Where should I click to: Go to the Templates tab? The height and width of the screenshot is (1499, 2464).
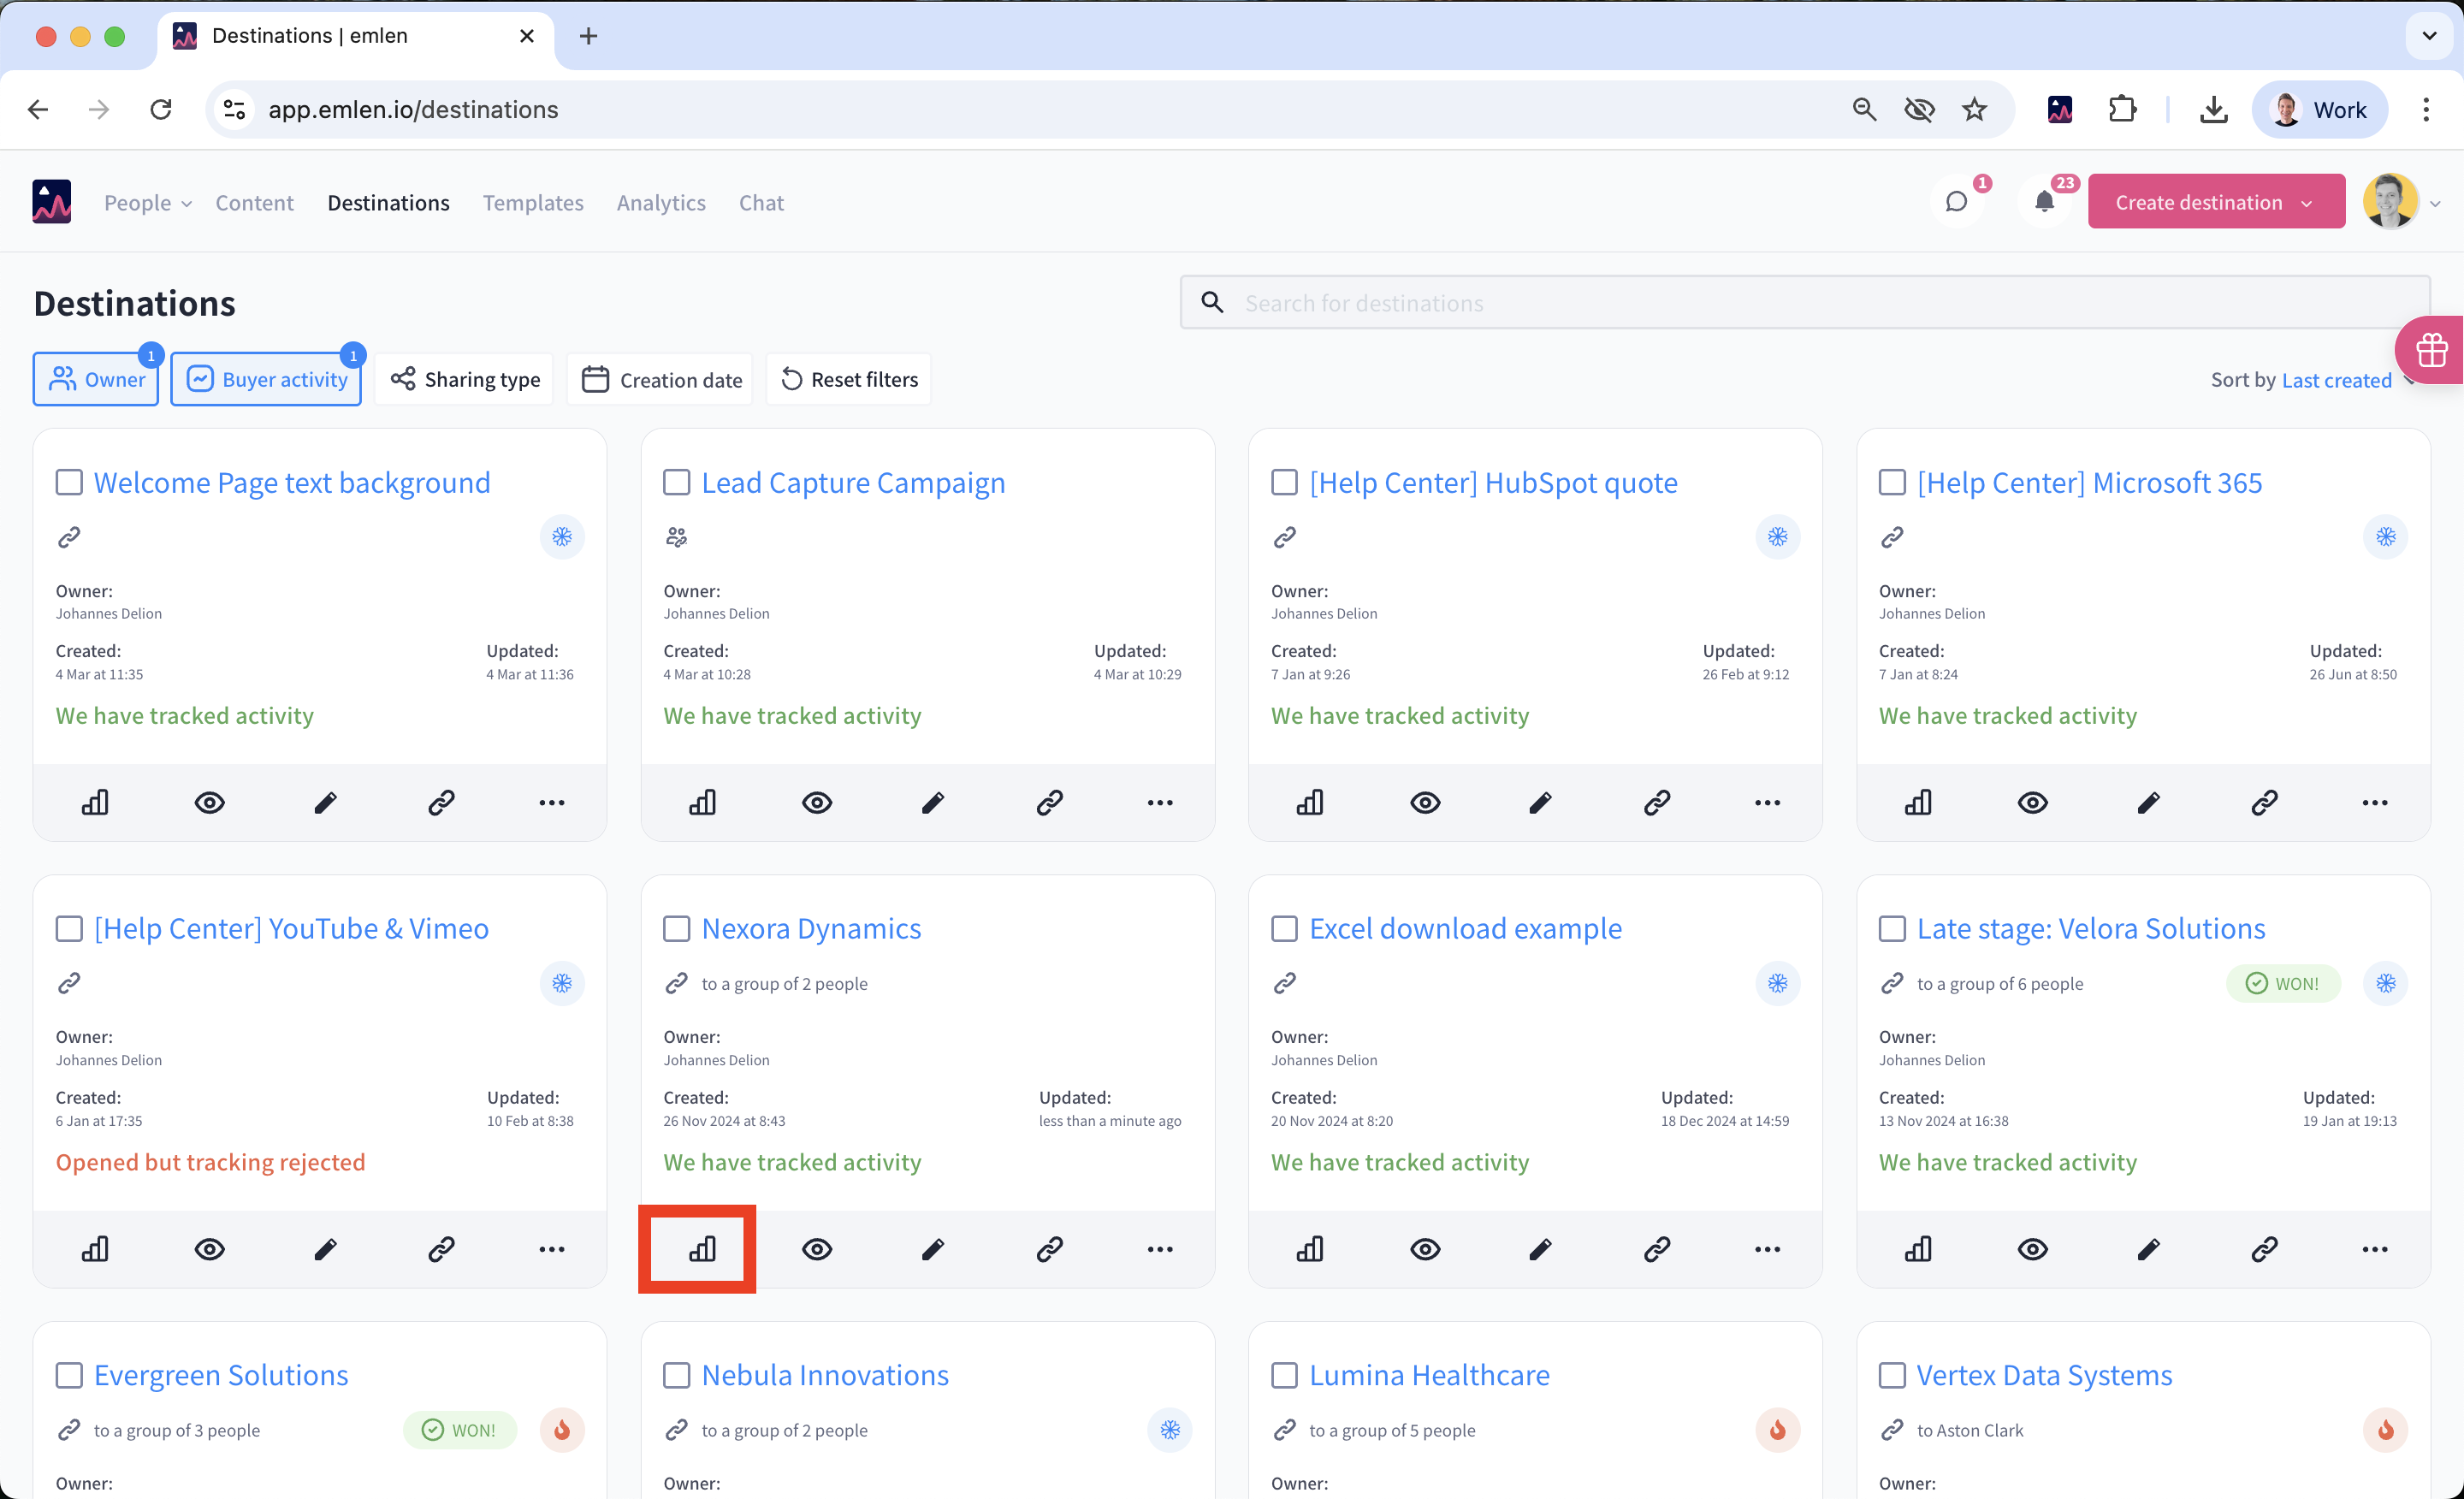(x=533, y=203)
